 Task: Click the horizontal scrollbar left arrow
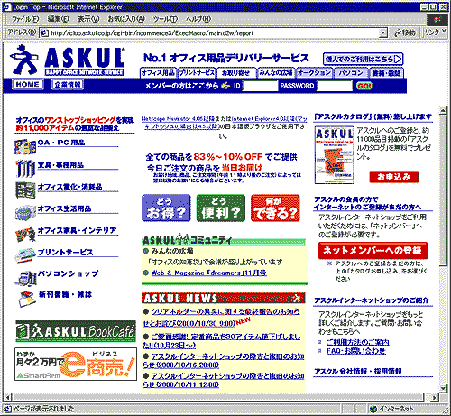pos(8,397)
